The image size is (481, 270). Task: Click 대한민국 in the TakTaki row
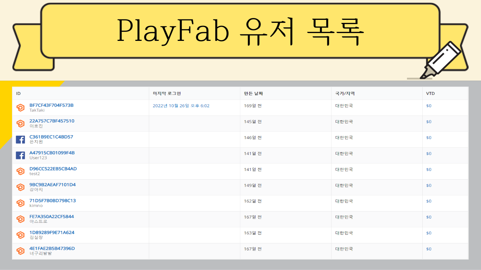tap(344, 106)
